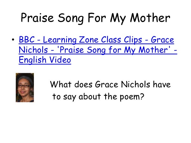Viewport: 191px width, 143px height.
Task: Click the word "English" in the hyperlink
Action: tap(33, 60)
